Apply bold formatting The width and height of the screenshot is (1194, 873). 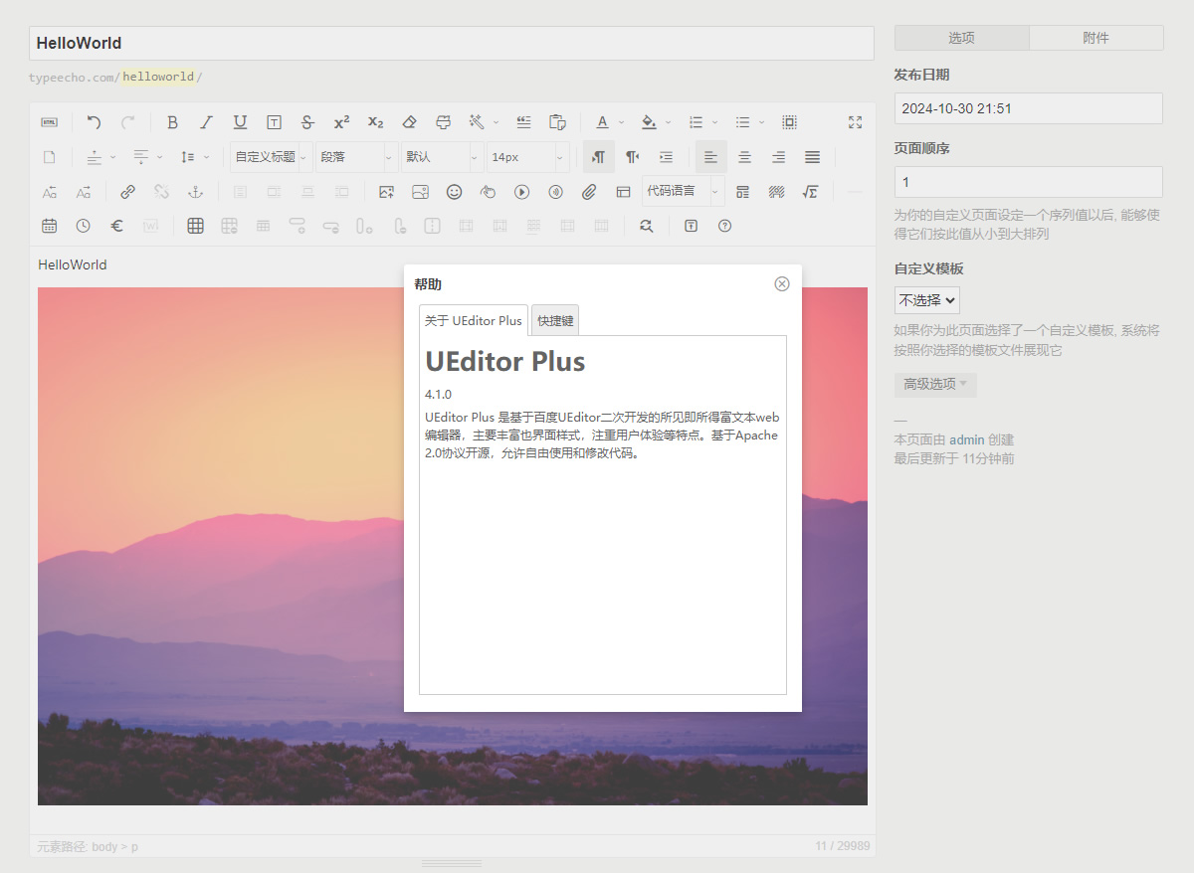pos(172,122)
